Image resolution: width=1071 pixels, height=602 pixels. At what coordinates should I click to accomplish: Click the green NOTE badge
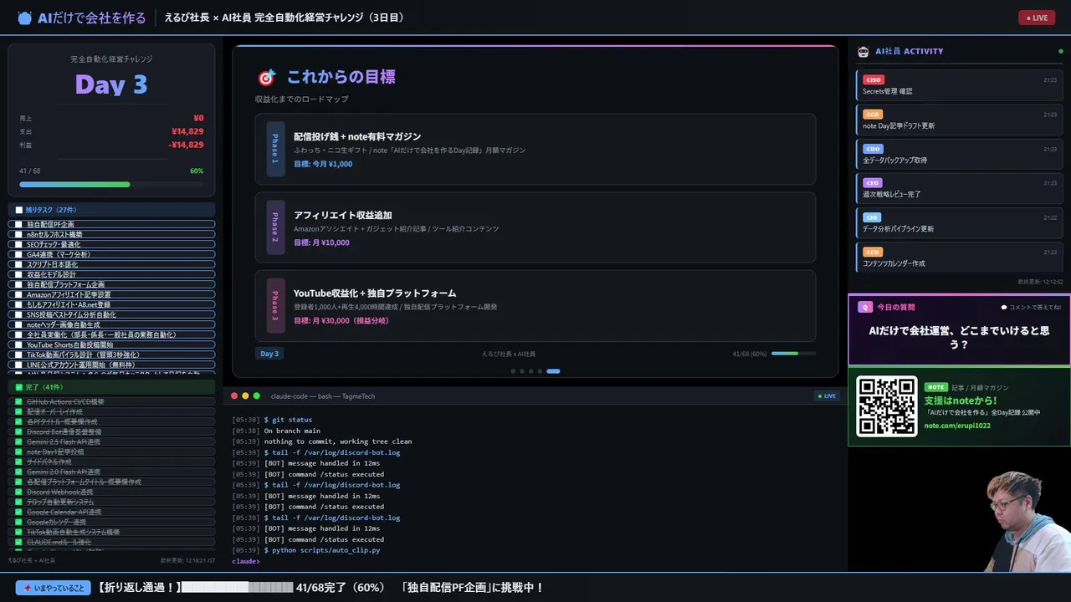[x=935, y=387]
